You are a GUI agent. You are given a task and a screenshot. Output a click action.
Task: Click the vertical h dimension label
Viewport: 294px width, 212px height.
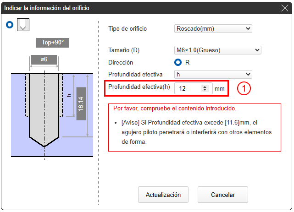point(69,95)
